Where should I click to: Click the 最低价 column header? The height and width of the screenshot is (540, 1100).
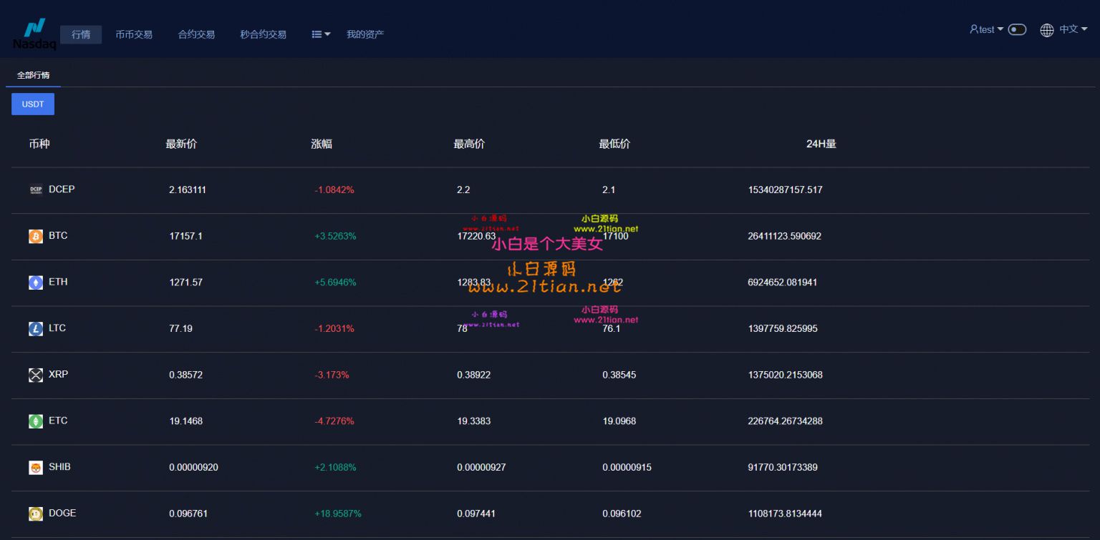(x=614, y=144)
